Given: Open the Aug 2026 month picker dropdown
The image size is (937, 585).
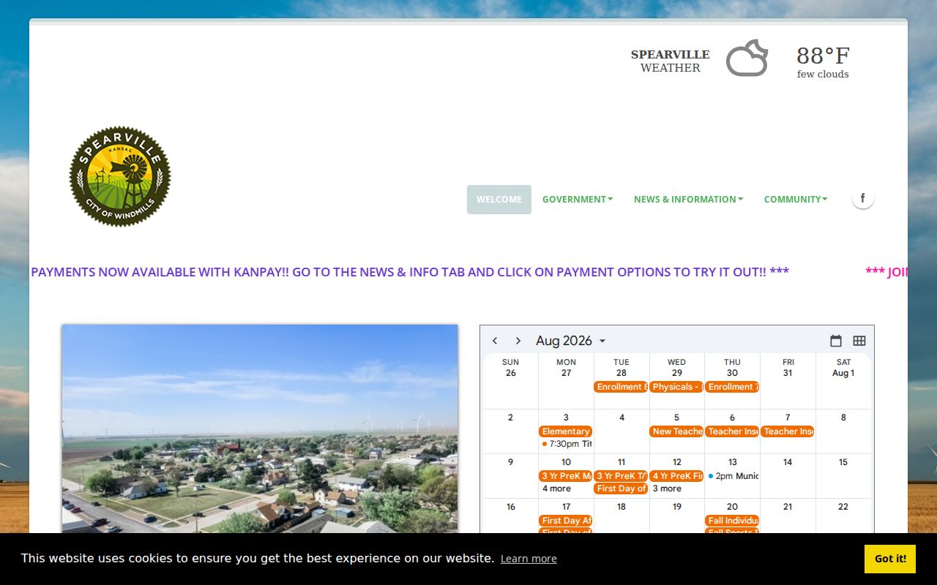Looking at the screenshot, I should click(x=571, y=341).
